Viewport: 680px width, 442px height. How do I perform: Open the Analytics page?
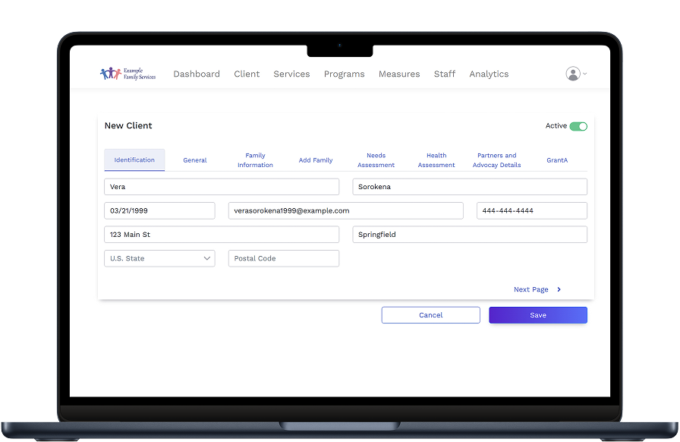[489, 74]
